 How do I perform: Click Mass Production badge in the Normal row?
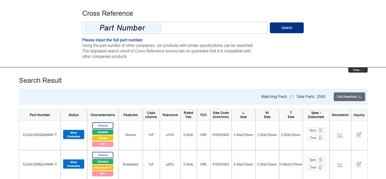(x=73, y=134)
